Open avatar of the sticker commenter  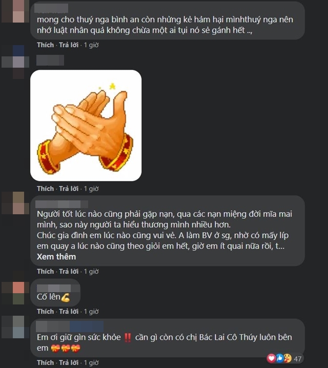(15, 62)
